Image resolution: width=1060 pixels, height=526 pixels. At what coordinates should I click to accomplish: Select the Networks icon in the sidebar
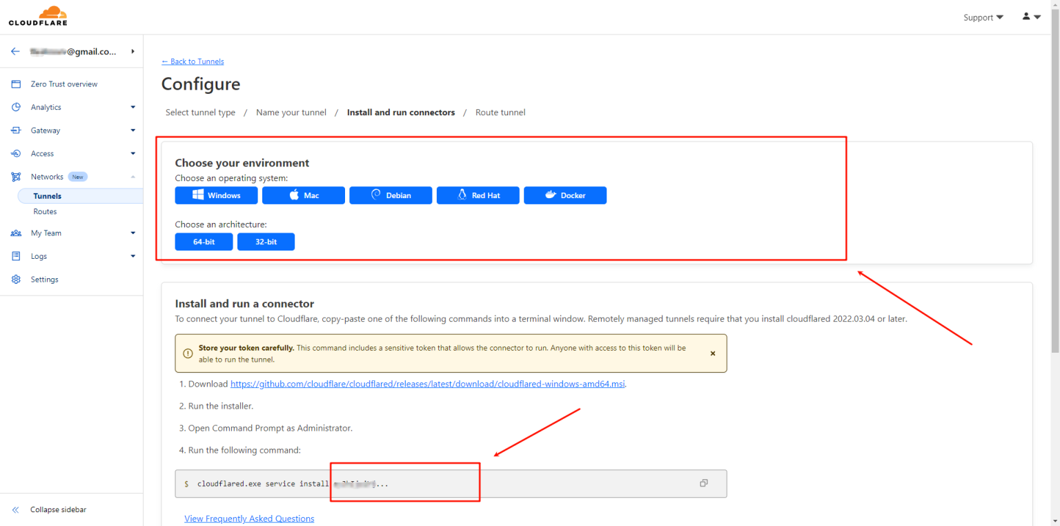pyautogui.click(x=15, y=176)
